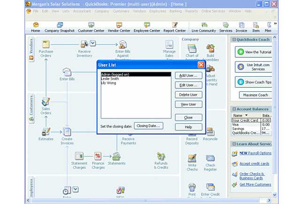Open the Reports menu
This screenshot has height=204, width=305.
tap(191, 11)
